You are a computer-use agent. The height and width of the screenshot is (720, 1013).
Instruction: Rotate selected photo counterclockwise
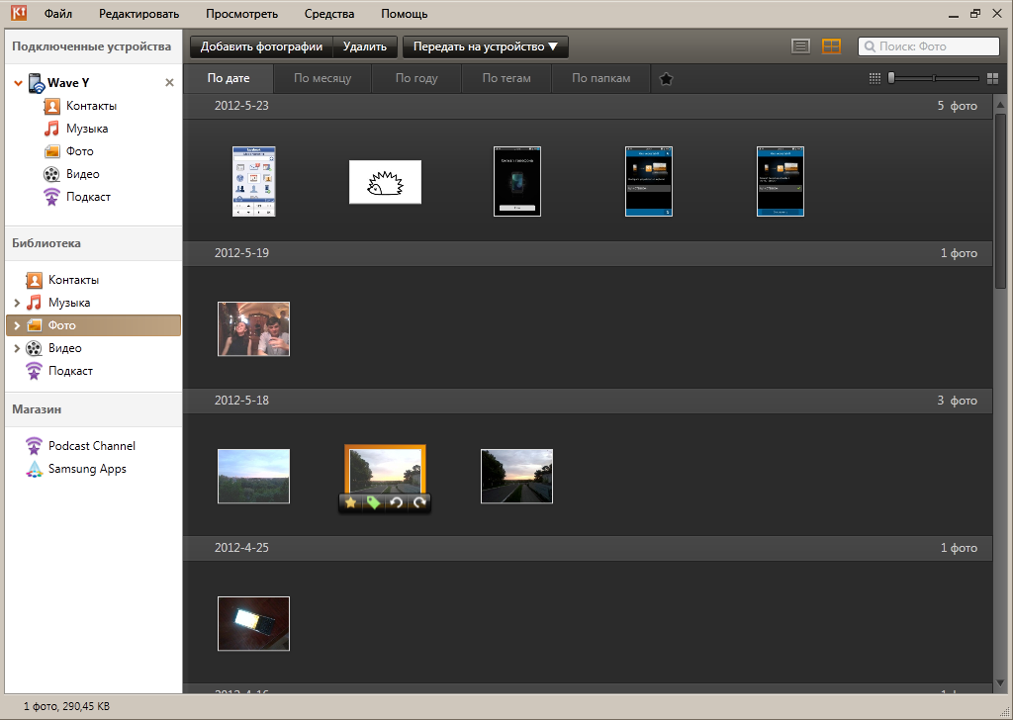point(397,503)
